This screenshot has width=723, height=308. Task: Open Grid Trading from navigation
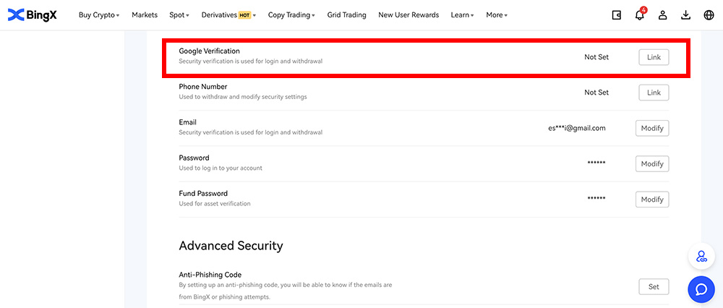click(346, 15)
